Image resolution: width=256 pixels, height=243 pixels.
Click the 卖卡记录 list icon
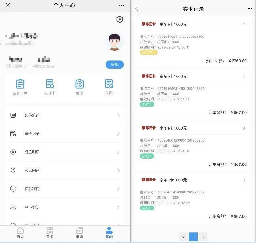click(x=13, y=134)
